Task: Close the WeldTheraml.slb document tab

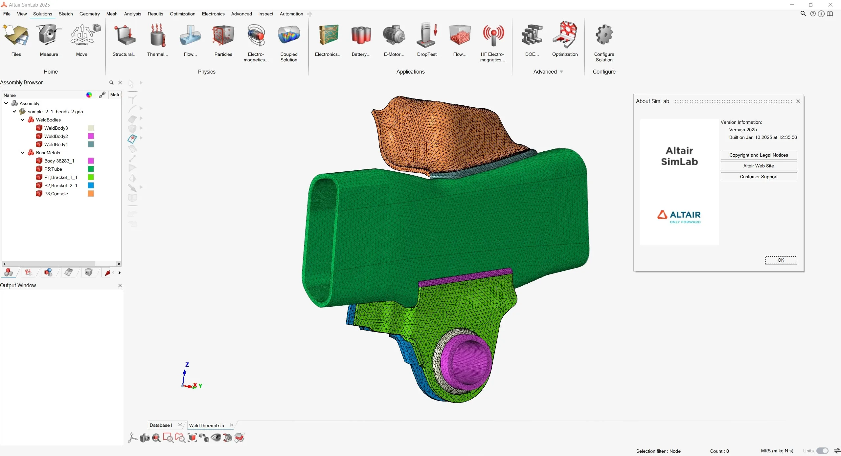Action: (232, 425)
